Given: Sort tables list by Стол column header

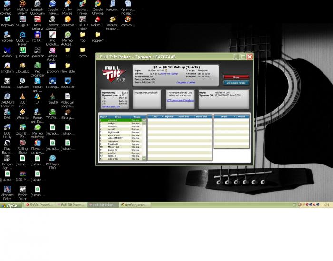Looking at the screenshot, I should 155,117.
